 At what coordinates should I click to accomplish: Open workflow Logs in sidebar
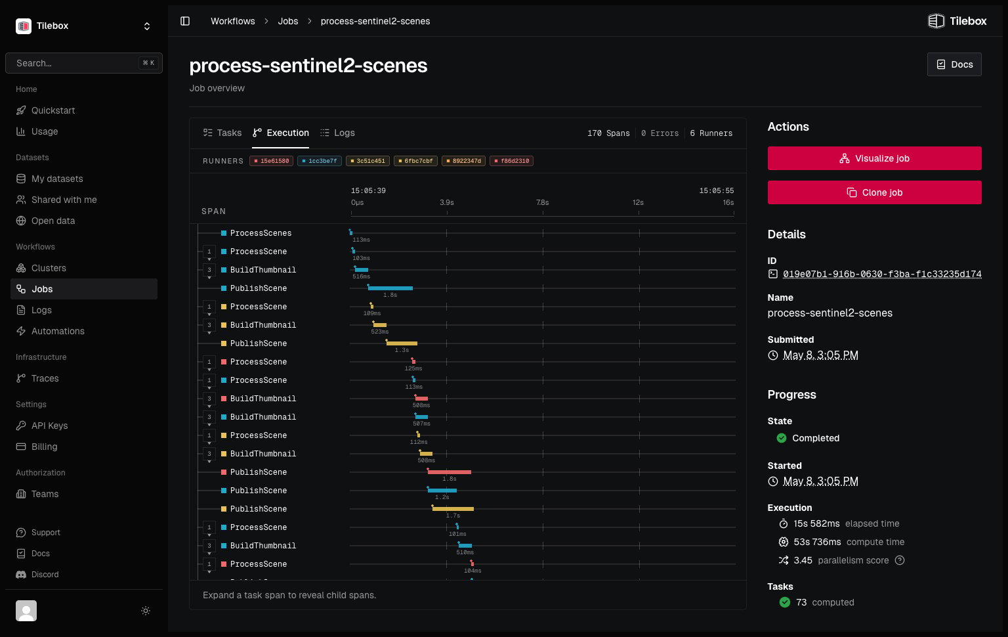[x=84, y=310]
